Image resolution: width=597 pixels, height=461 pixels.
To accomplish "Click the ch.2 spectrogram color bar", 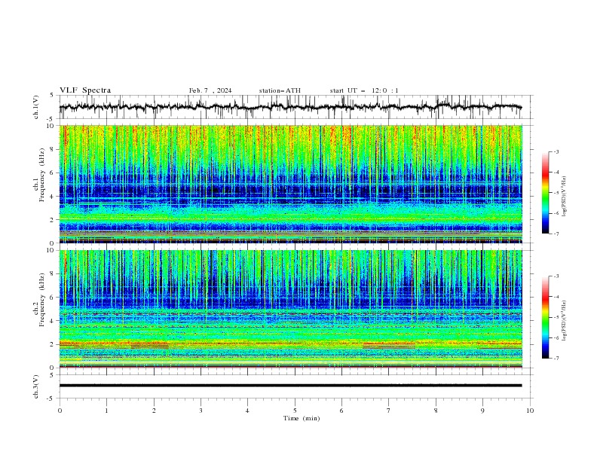I will 546,317.
